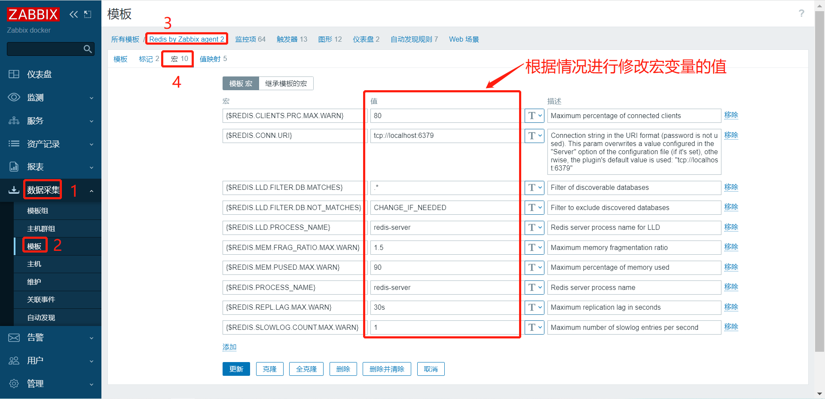Open the help question mark icon
The width and height of the screenshot is (825, 399).
(801, 13)
